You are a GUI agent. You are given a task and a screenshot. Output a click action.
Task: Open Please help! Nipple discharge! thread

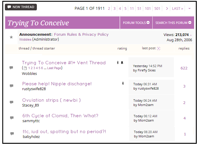(57, 84)
